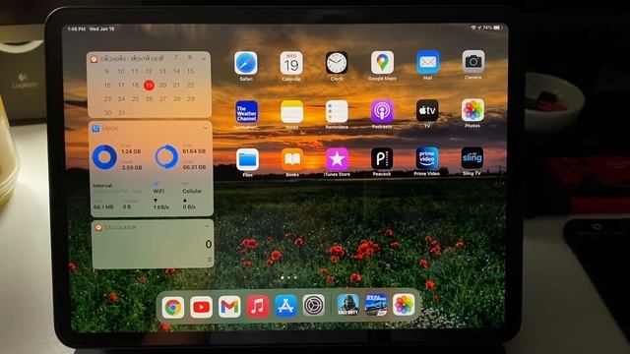Open The Weather Channel app

(x=247, y=111)
